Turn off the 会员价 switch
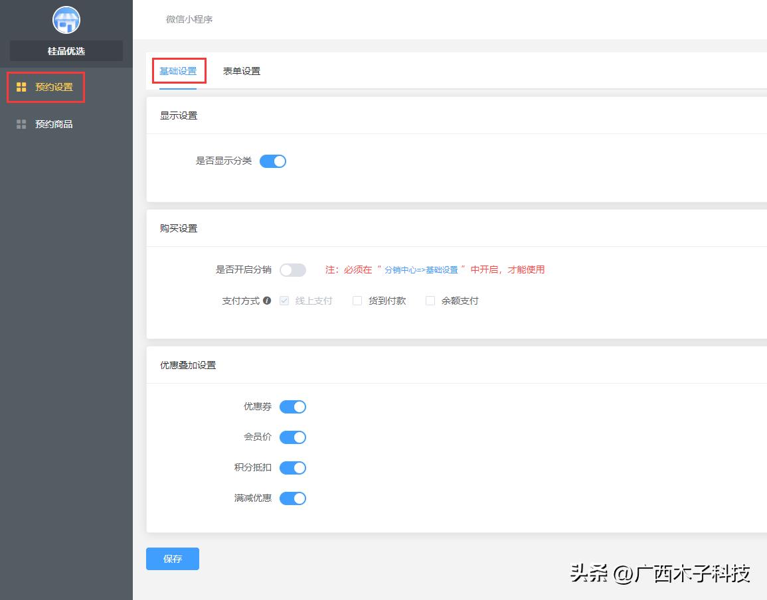This screenshot has width=767, height=600. (x=292, y=437)
